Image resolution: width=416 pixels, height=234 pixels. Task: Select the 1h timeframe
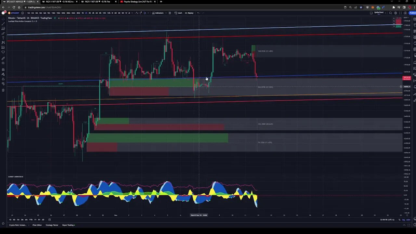[x=83, y=13]
